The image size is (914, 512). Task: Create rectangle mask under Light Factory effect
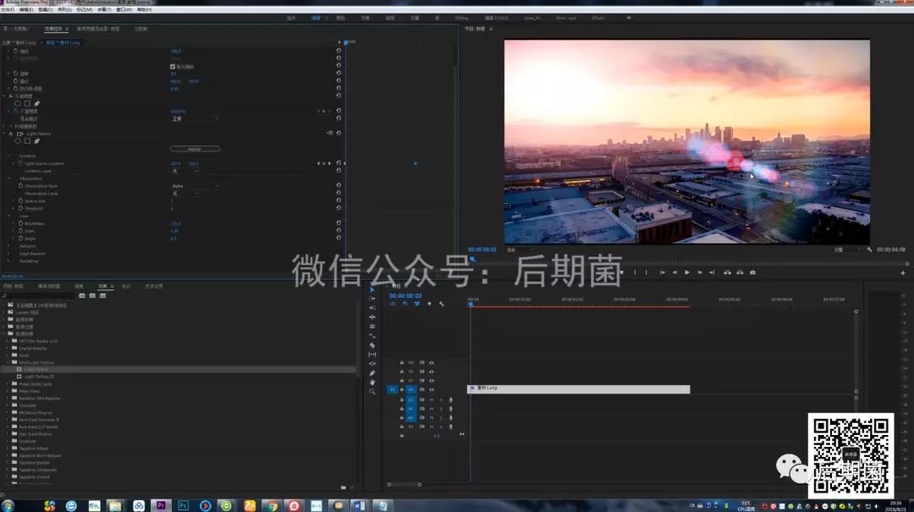pos(27,141)
